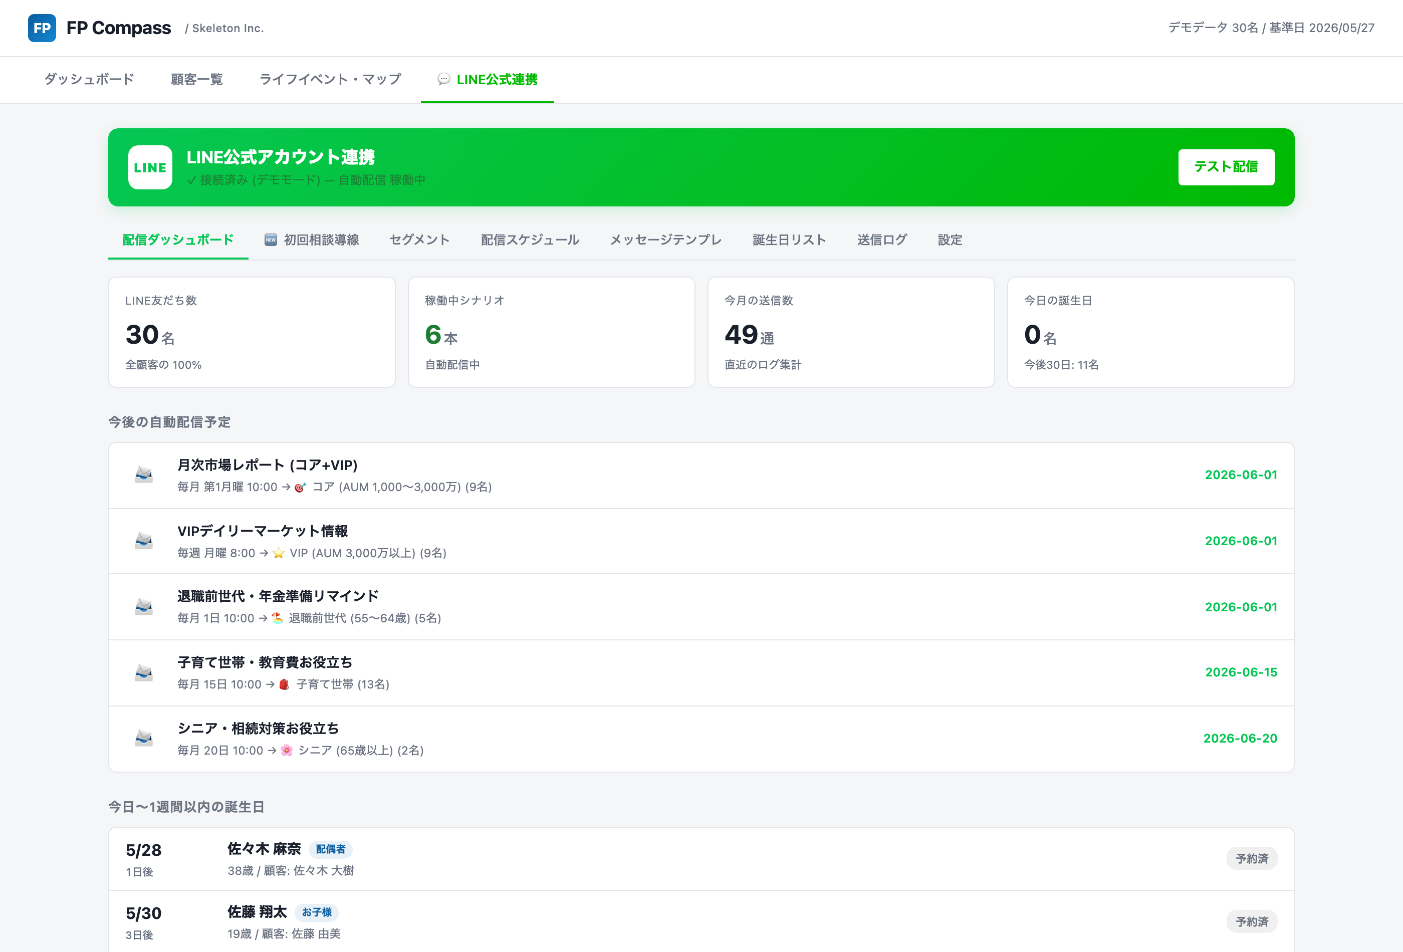
Task: Click birthday date 5/30
Action: click(144, 913)
